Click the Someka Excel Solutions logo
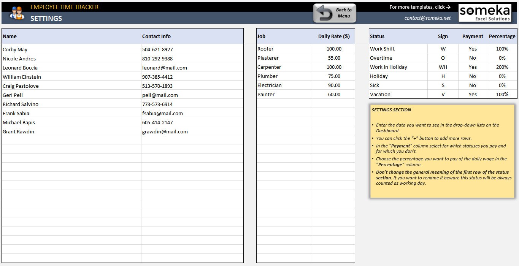 485,12
